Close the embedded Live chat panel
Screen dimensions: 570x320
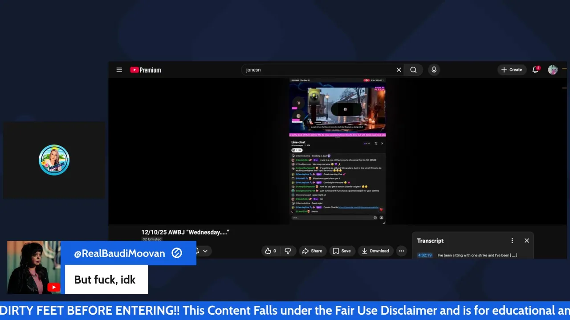point(382,143)
